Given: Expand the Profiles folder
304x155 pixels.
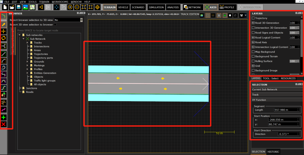Looking at the screenshot, I should click(x=27, y=69).
